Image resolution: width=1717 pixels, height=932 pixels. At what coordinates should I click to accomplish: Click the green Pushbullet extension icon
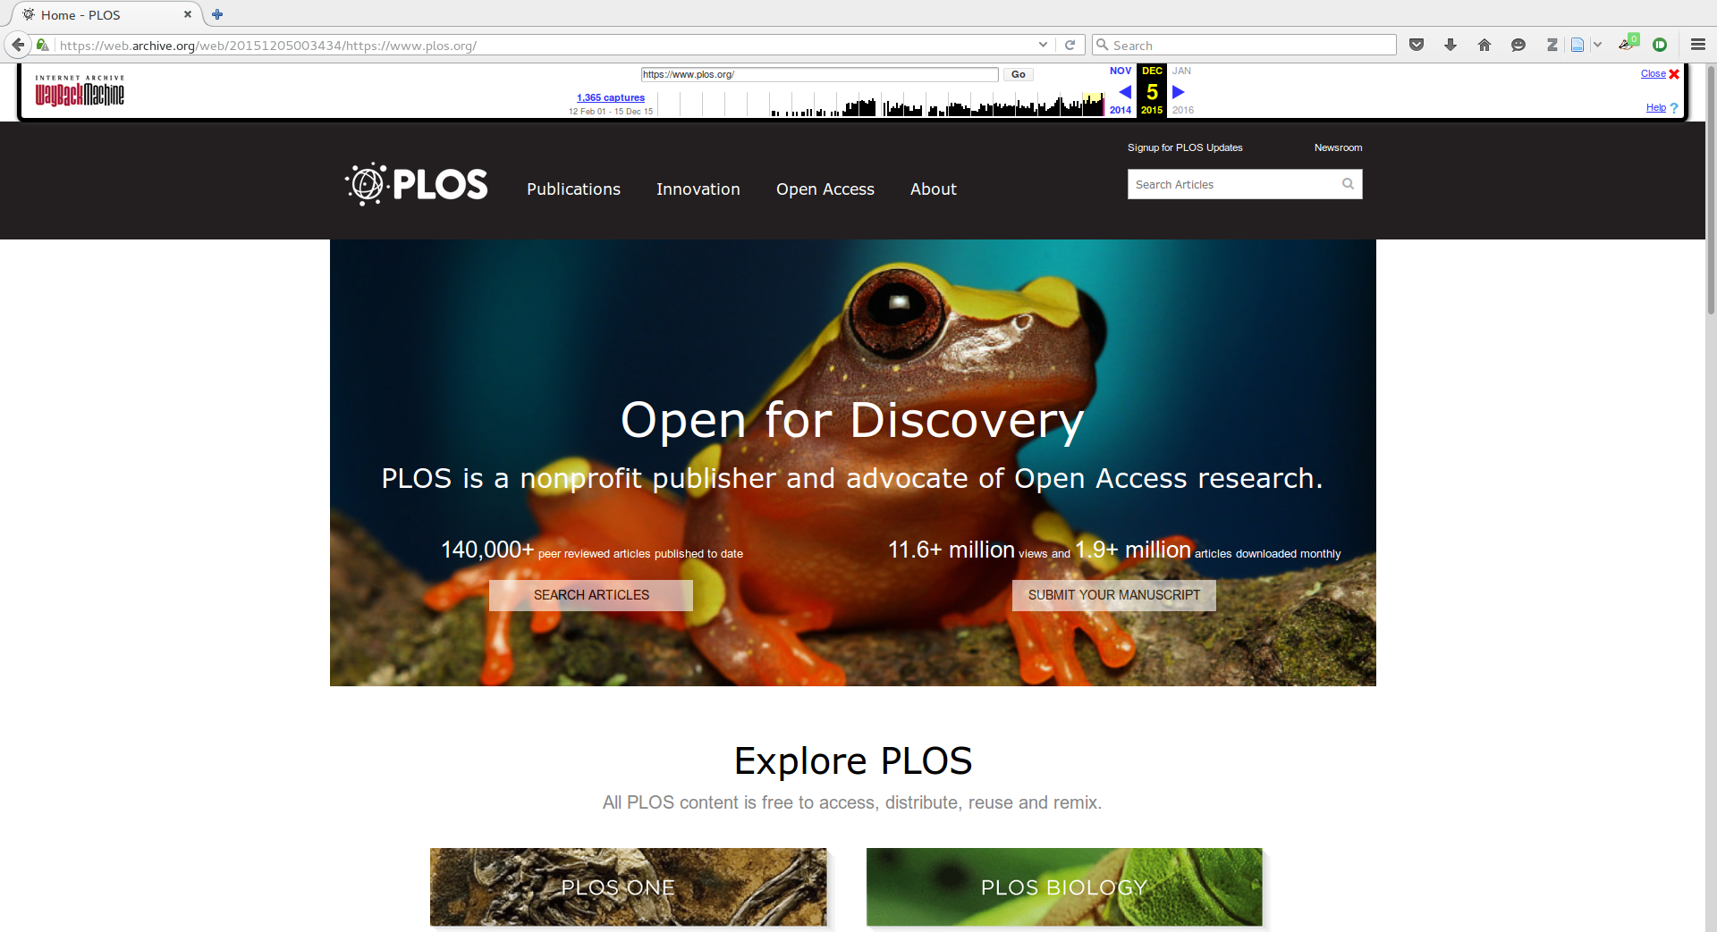pos(1660,45)
